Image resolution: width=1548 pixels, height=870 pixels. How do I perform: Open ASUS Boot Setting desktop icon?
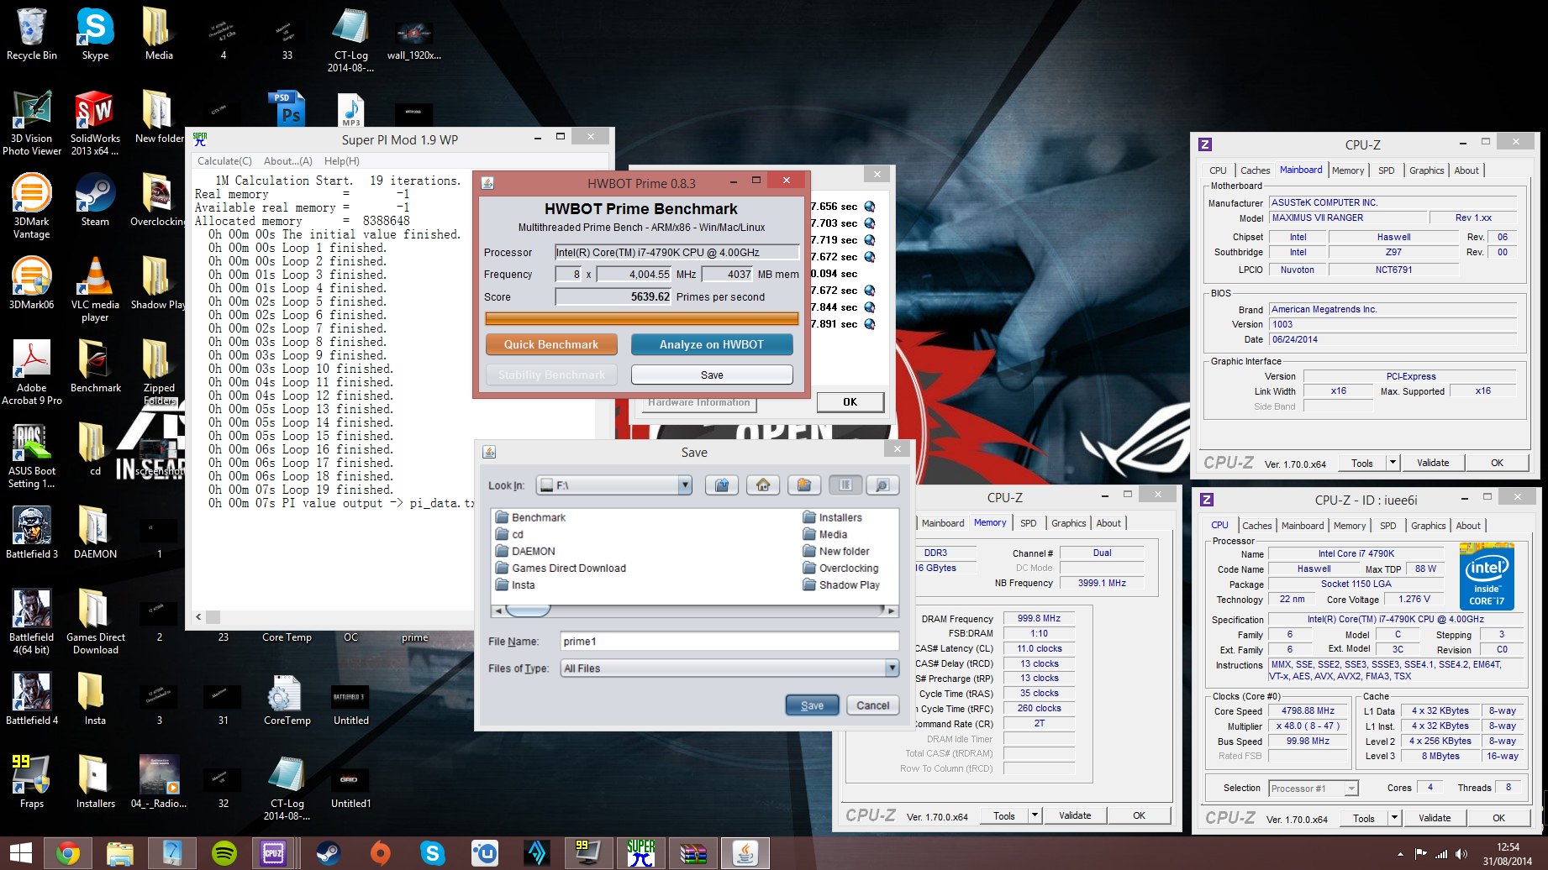(x=32, y=455)
